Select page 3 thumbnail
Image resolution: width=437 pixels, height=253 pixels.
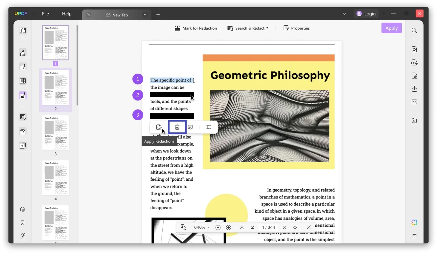click(x=56, y=132)
